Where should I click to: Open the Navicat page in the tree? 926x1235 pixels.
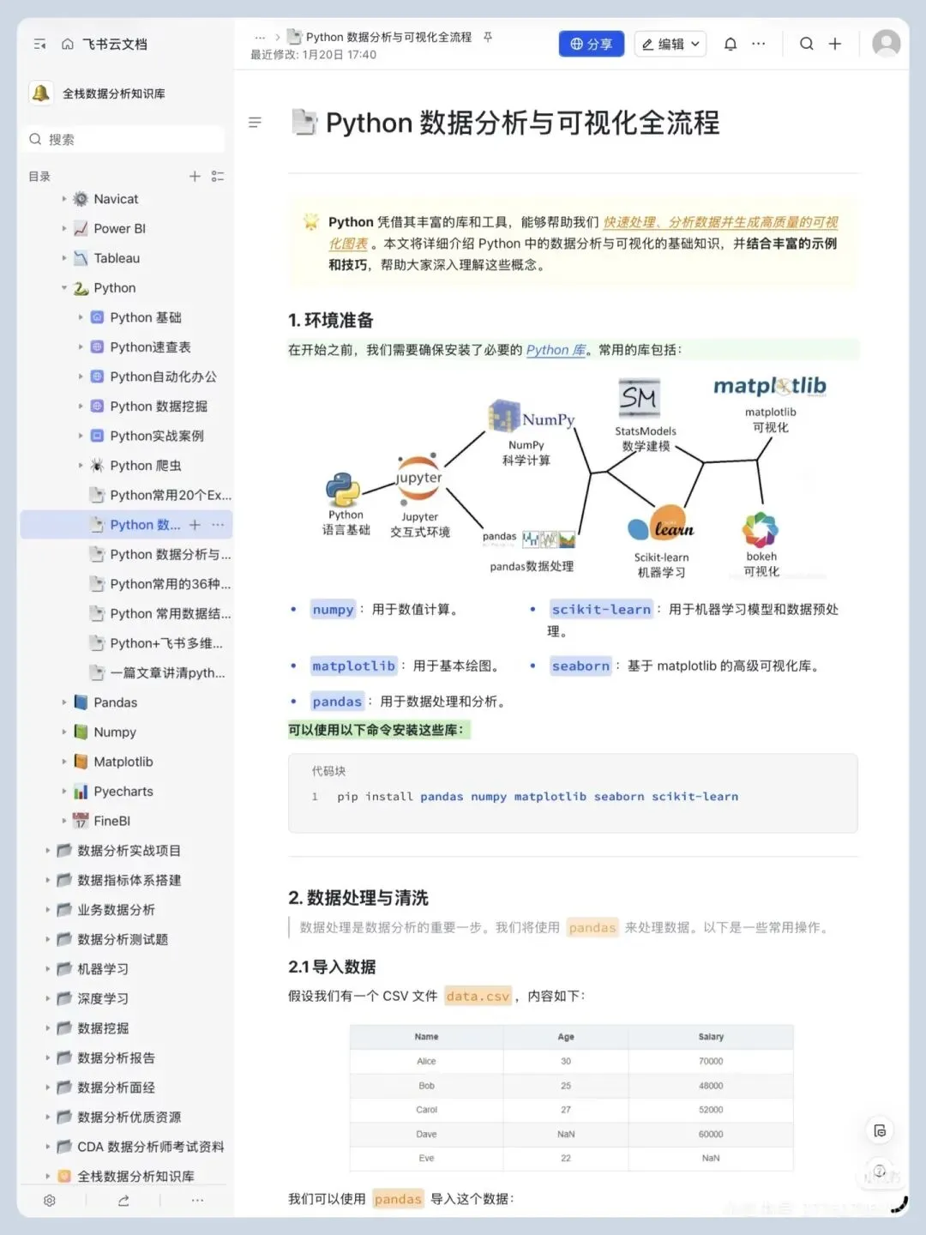click(x=116, y=199)
